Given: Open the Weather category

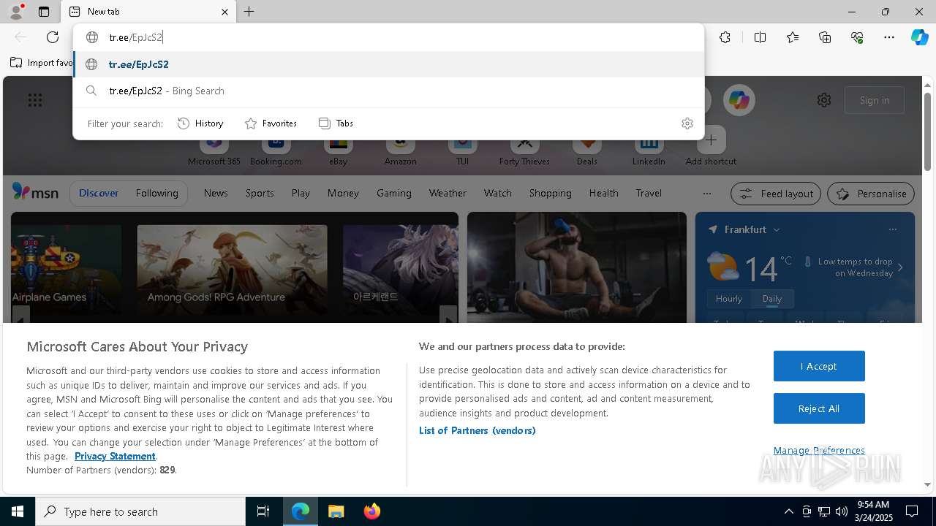Looking at the screenshot, I should point(448,193).
